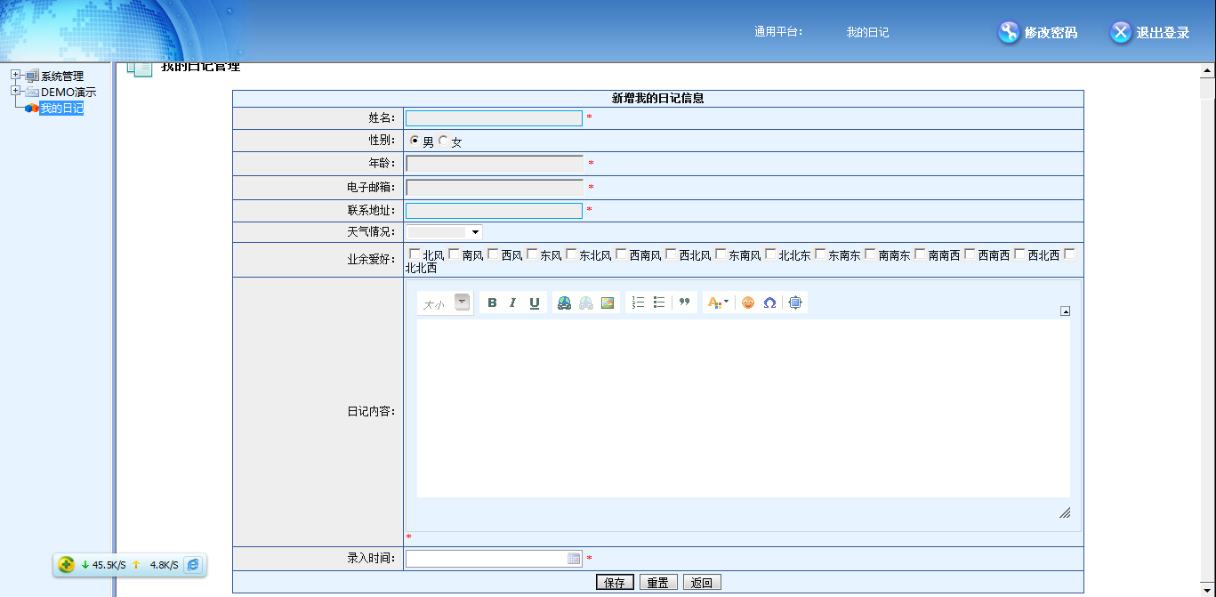1216x597 pixels.
Task: Click the 系统管理 tree label
Action: [62, 77]
